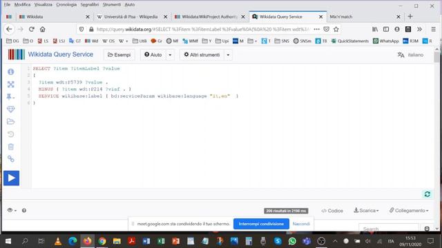Click the results help question mark icon
The width and height of the screenshot is (442, 248).
24,210
